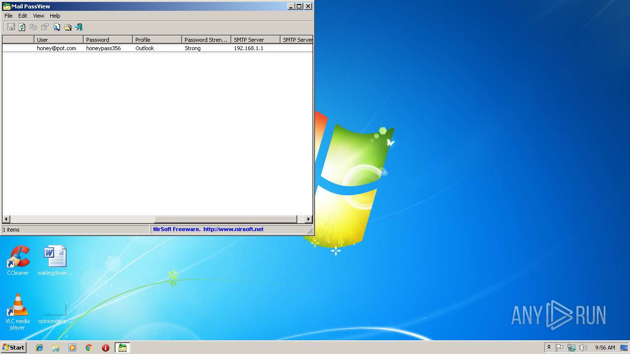Open Action Center flag icon
This screenshot has width=630, height=354.
pos(560,348)
